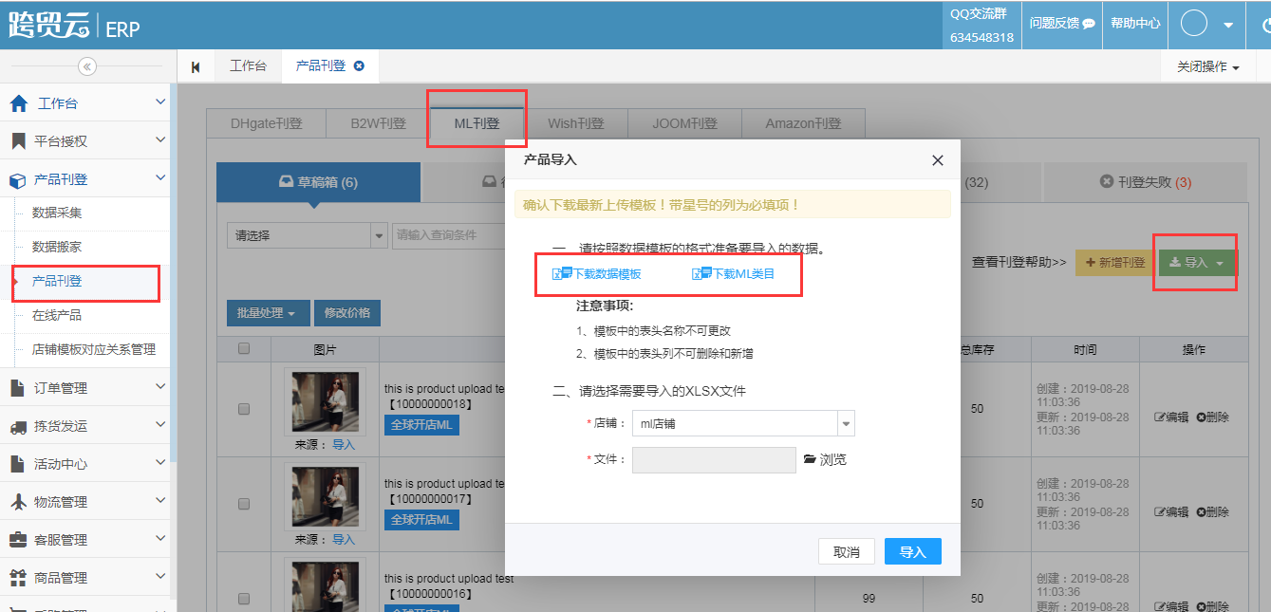Open the 请选择 filter dropdown
The height and width of the screenshot is (612, 1271).
[x=307, y=234]
